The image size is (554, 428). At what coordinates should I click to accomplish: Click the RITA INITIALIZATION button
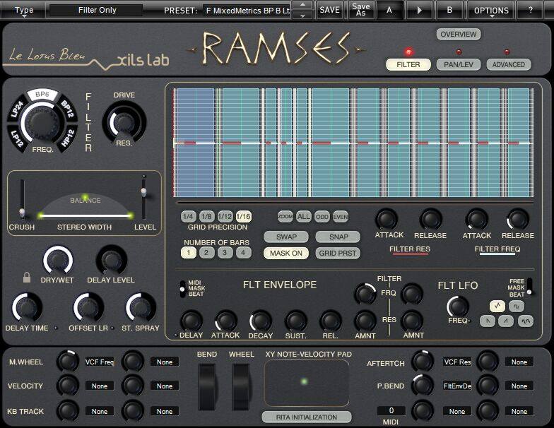307,417
